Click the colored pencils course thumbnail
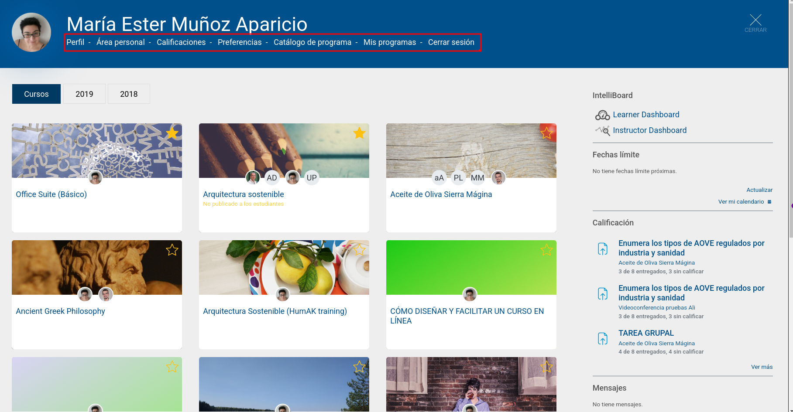Image resolution: width=793 pixels, height=412 pixels. (x=284, y=150)
